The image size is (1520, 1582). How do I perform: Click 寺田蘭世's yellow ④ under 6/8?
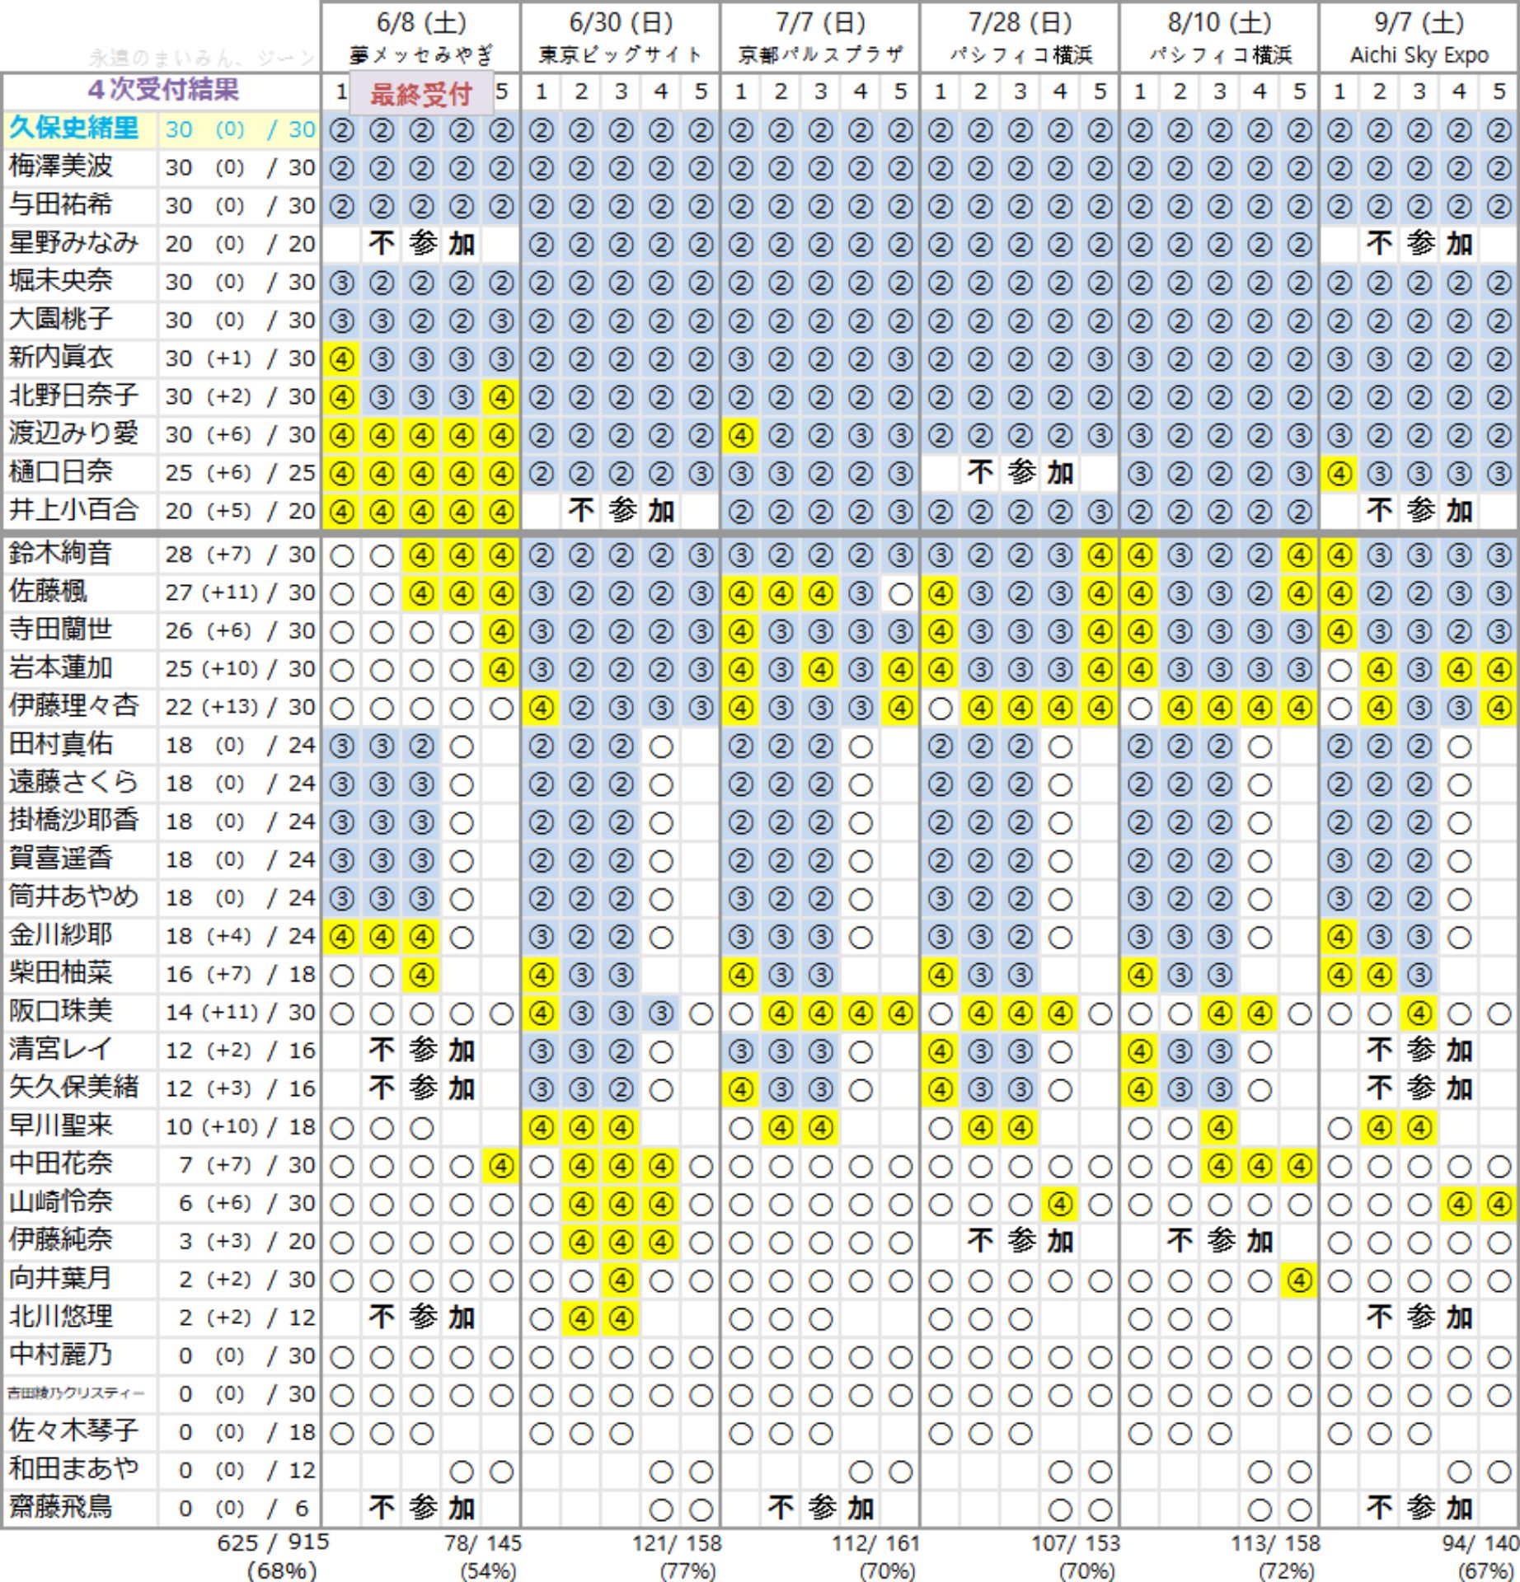coord(501,632)
